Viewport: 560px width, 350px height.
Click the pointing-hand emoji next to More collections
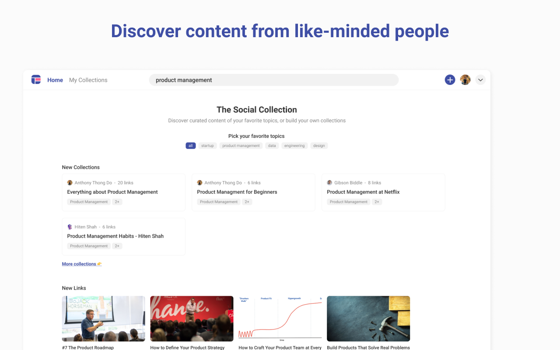click(x=99, y=263)
